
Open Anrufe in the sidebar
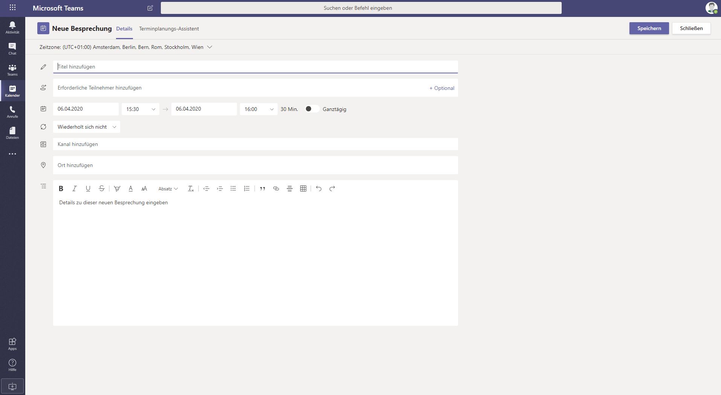[12, 112]
